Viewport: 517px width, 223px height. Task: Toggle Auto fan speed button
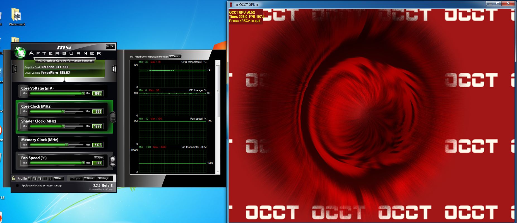point(99,157)
